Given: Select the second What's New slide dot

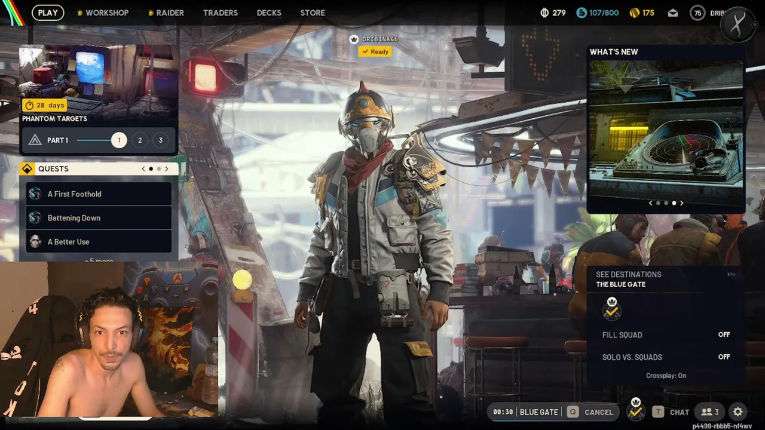Looking at the screenshot, I should (x=666, y=203).
